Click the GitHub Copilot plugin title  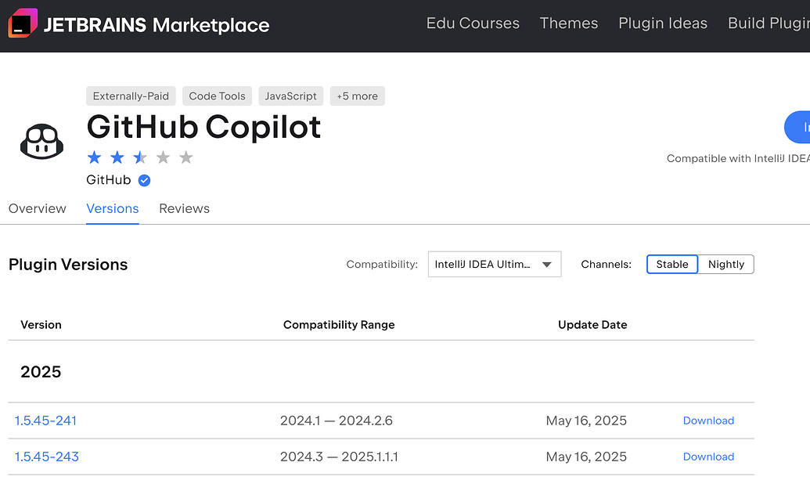[x=203, y=127]
